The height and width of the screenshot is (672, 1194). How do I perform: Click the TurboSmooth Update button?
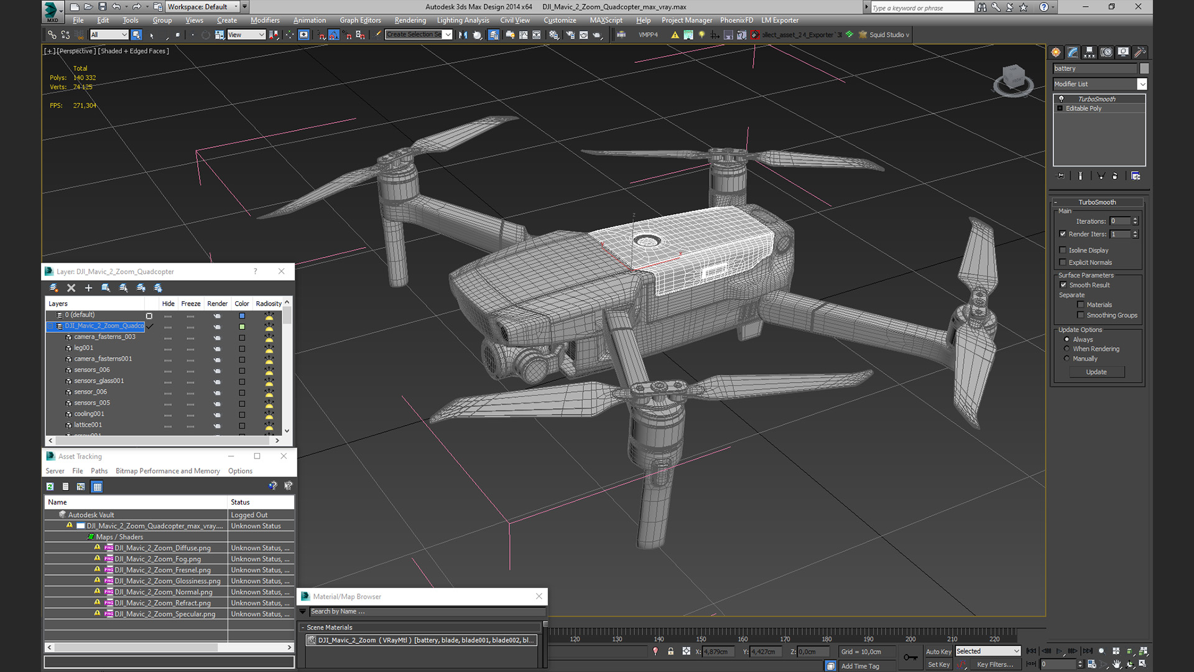(1096, 372)
